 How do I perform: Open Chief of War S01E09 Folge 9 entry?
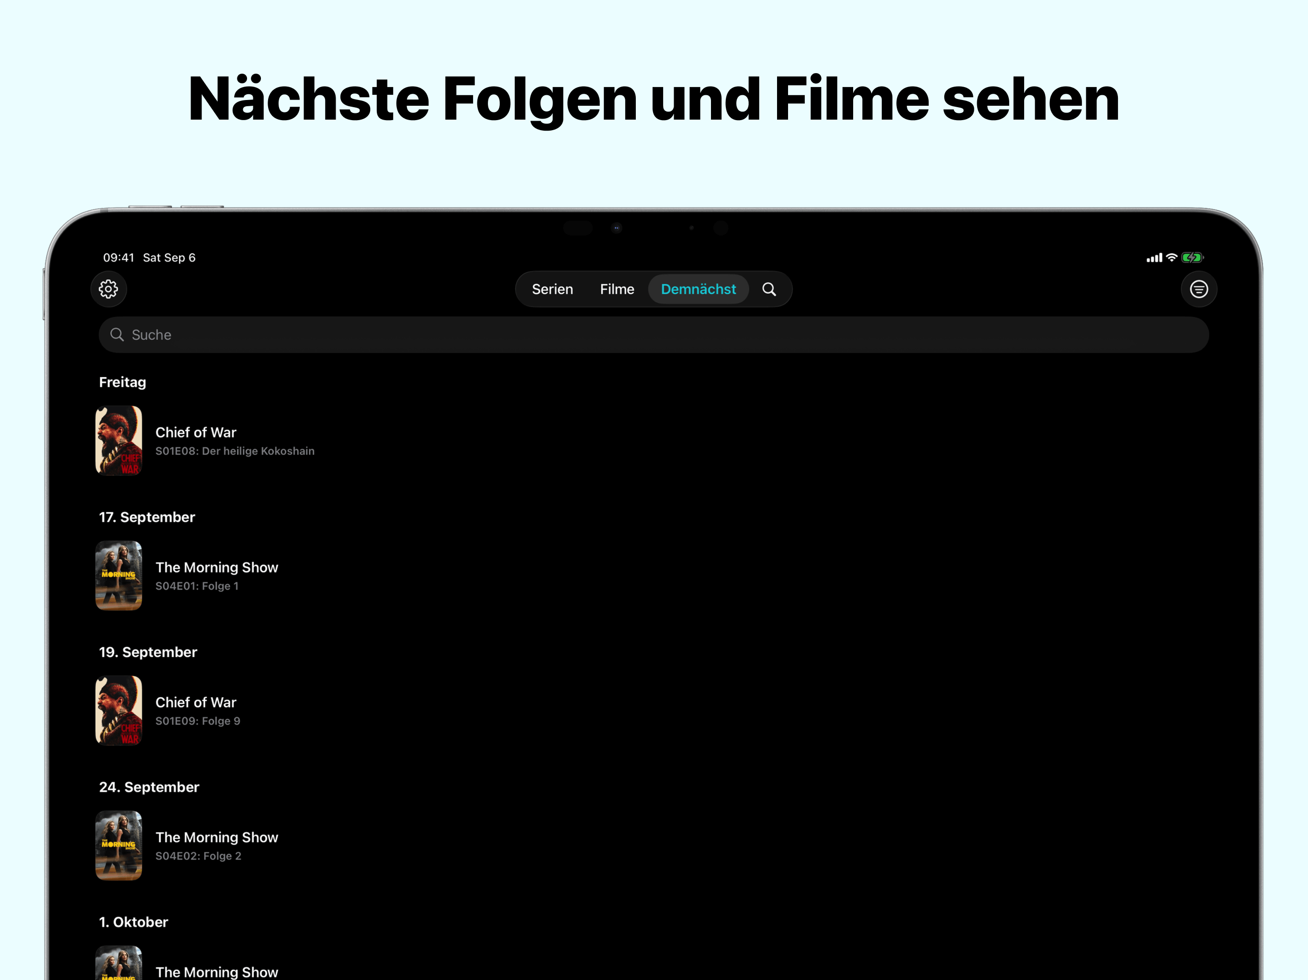(x=198, y=711)
